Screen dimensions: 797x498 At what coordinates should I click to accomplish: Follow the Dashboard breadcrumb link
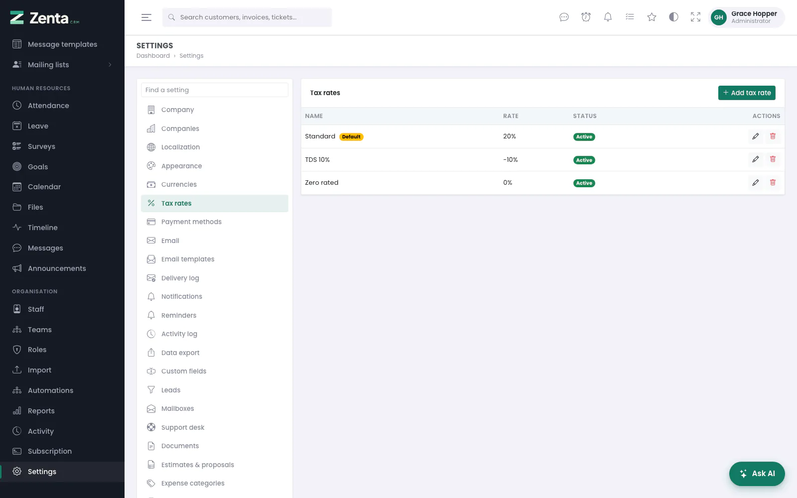pos(153,56)
